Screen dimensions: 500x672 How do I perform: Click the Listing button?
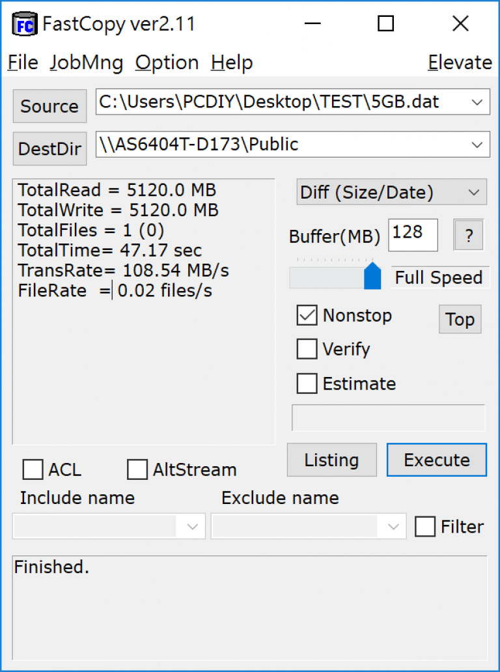331,460
